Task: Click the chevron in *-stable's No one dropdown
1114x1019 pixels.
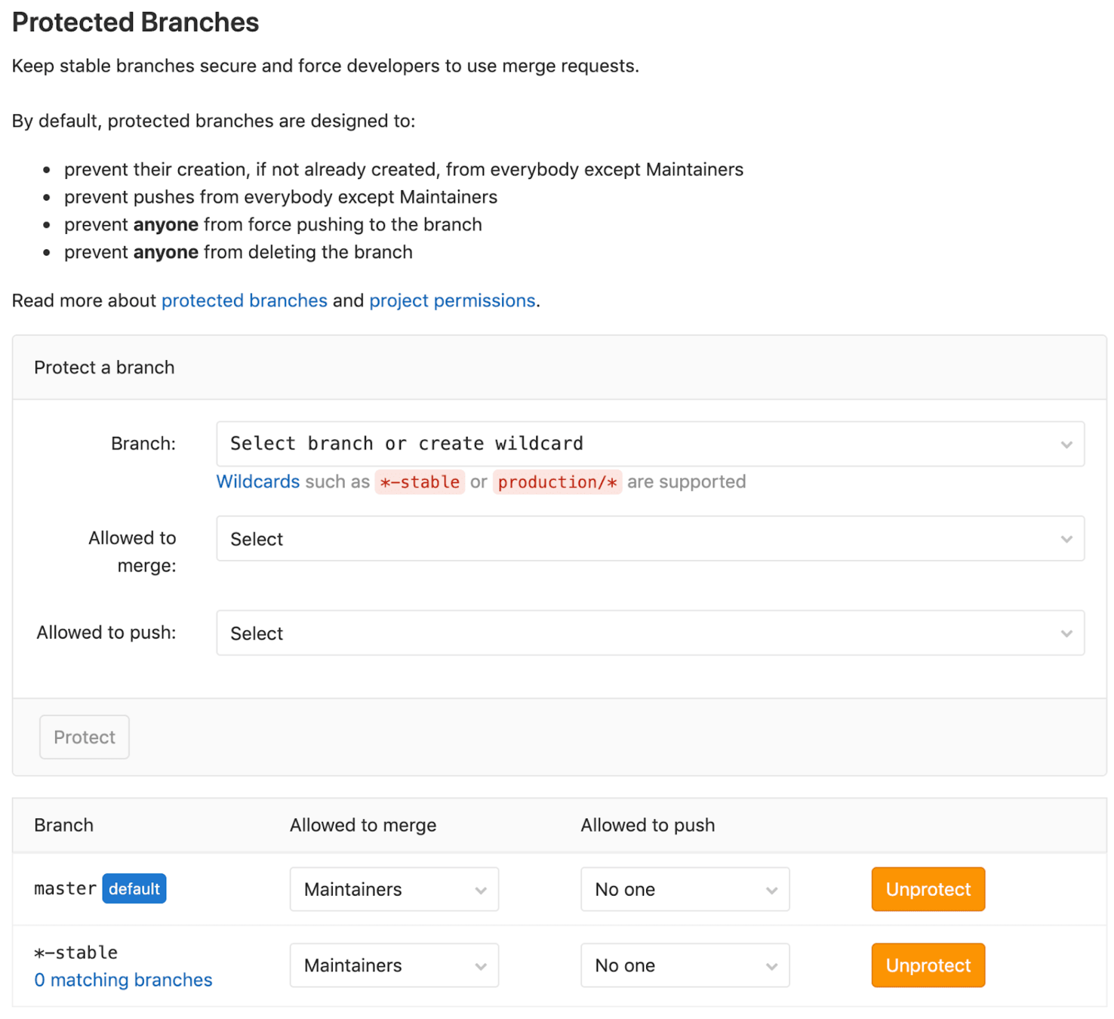Action: (771, 966)
